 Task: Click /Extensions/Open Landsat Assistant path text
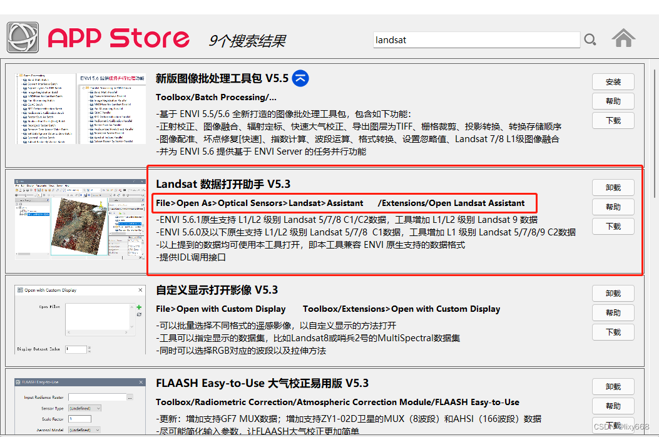451,203
